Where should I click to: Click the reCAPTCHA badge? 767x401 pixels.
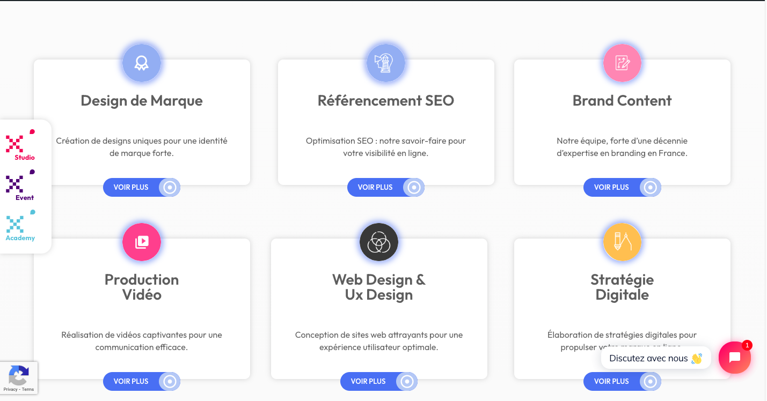coord(19,377)
